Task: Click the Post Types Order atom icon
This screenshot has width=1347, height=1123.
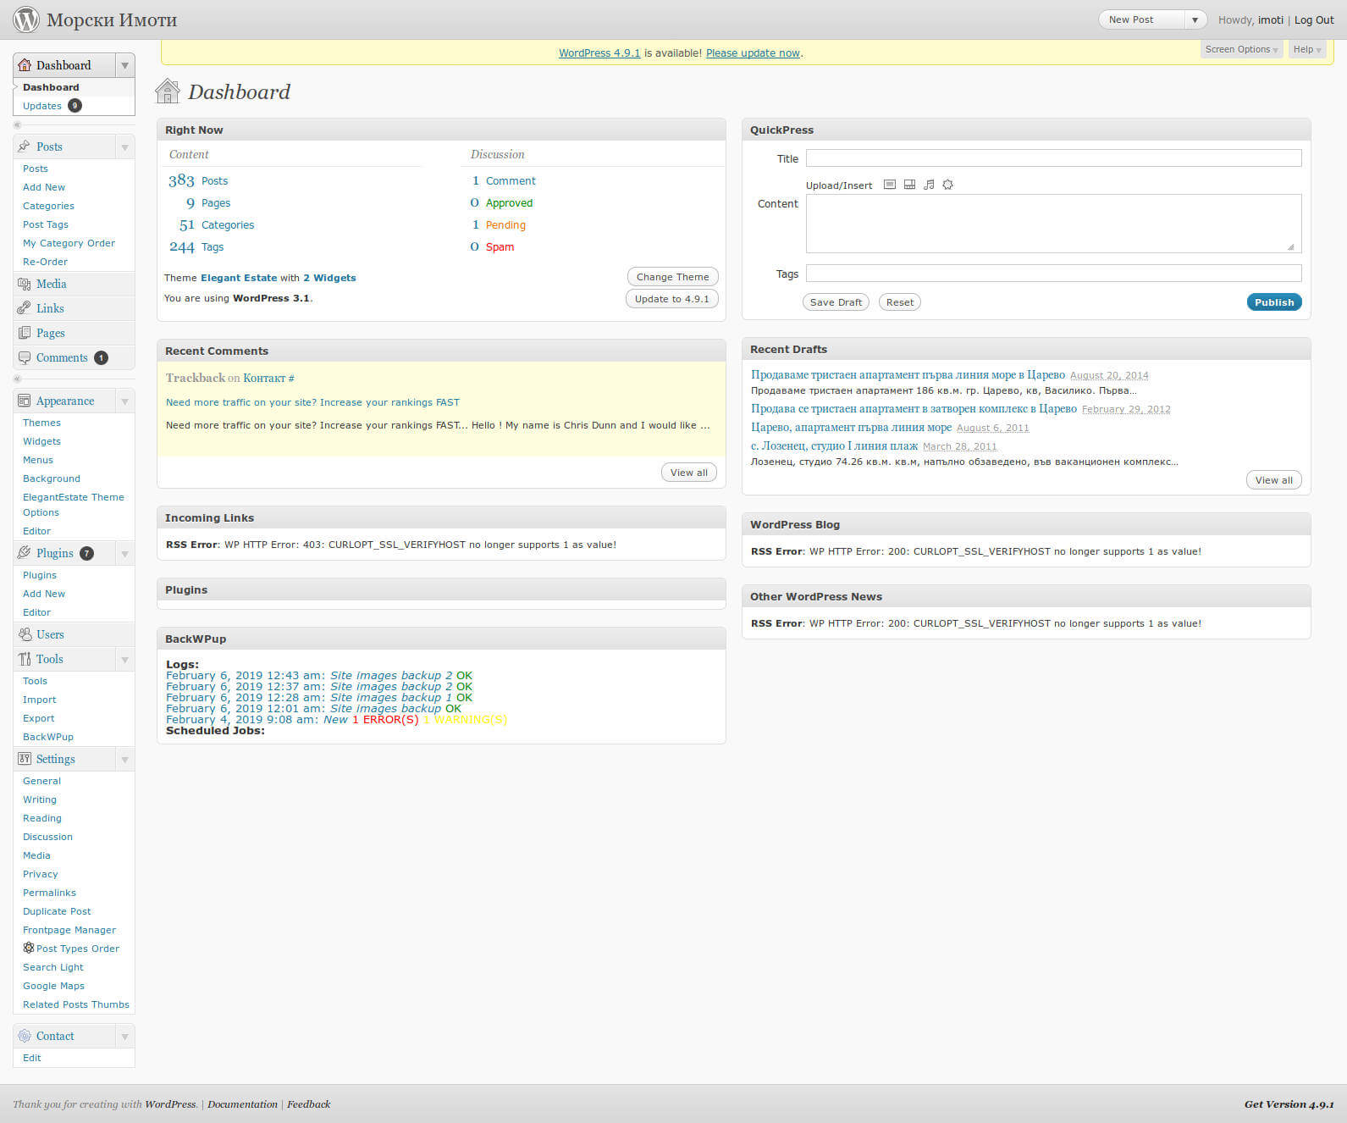Action: [29, 948]
